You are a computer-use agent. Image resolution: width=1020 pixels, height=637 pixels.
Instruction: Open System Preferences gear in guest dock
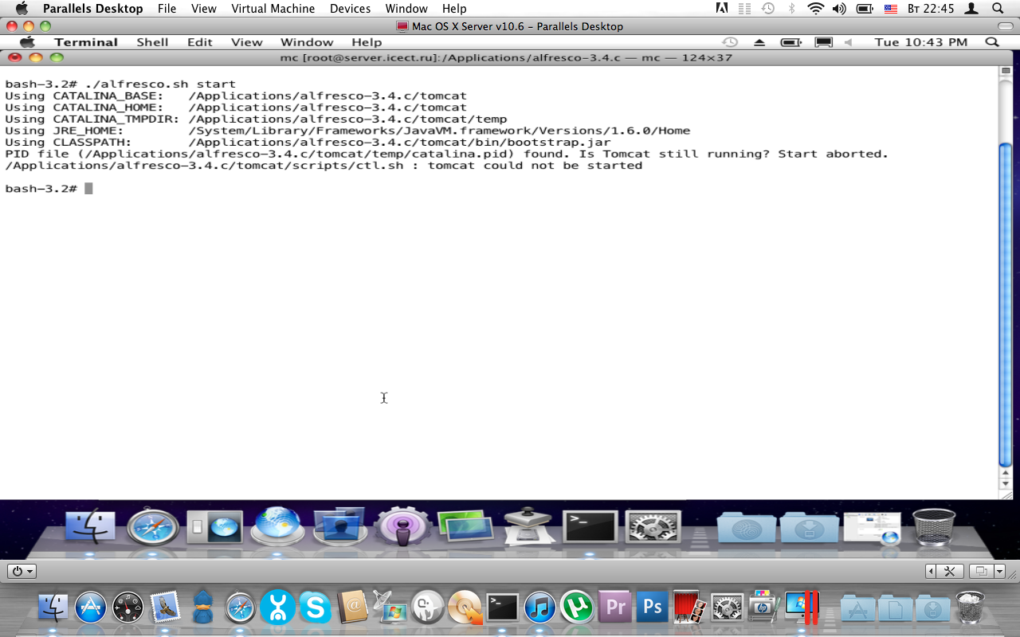(x=653, y=527)
